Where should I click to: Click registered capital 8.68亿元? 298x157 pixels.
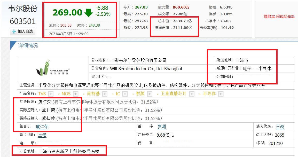165,135
